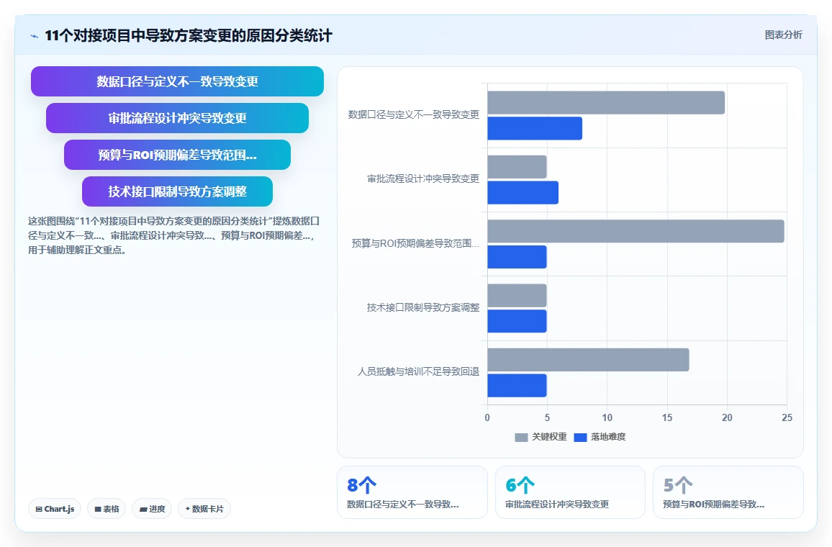Open the 8个 数据口径与定义不一致 data card
Image resolution: width=832 pixels, height=547 pixels.
[412, 492]
